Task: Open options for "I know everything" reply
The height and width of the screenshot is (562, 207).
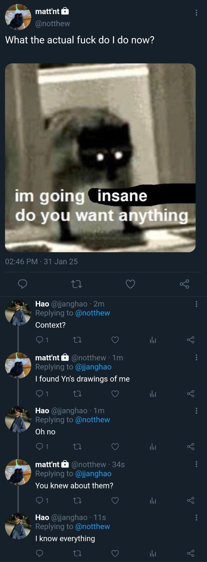Action: click(196, 518)
